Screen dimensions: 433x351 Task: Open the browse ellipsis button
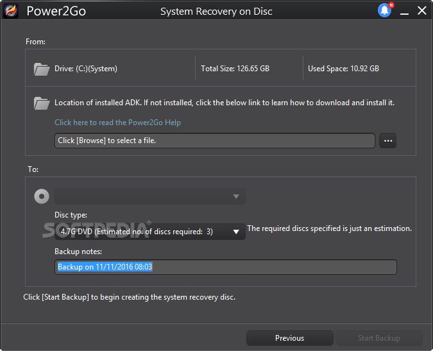(387, 141)
